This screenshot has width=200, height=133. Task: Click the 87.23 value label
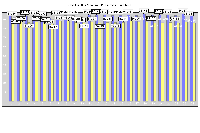click(x=92, y=19)
